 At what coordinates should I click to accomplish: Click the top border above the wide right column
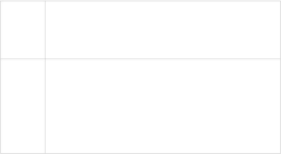coord(163,1)
